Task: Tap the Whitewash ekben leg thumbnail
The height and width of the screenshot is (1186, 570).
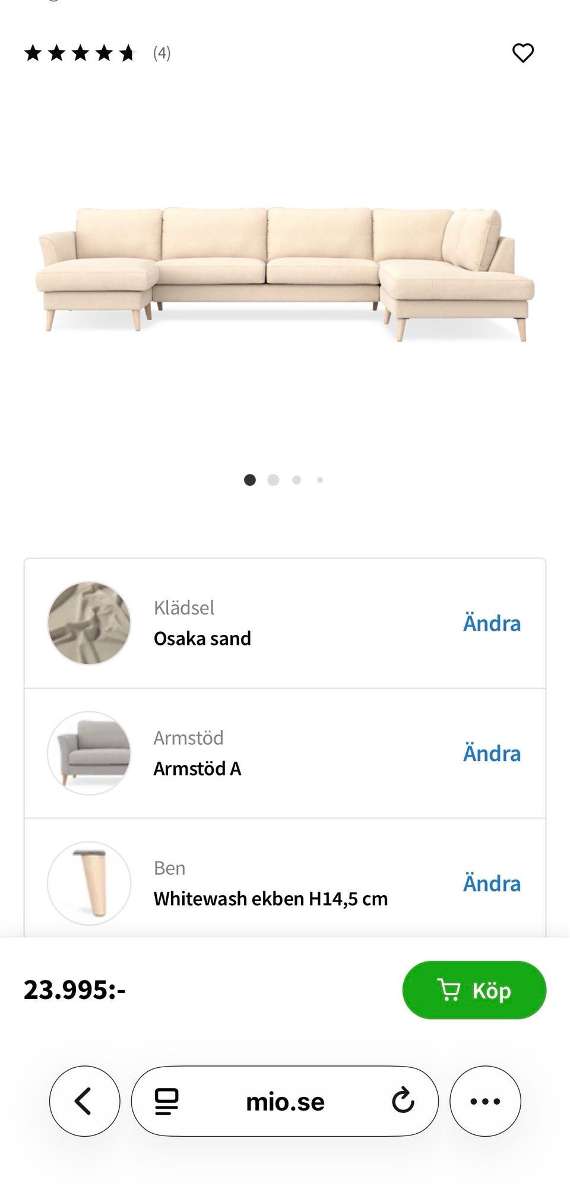Action: [89, 883]
